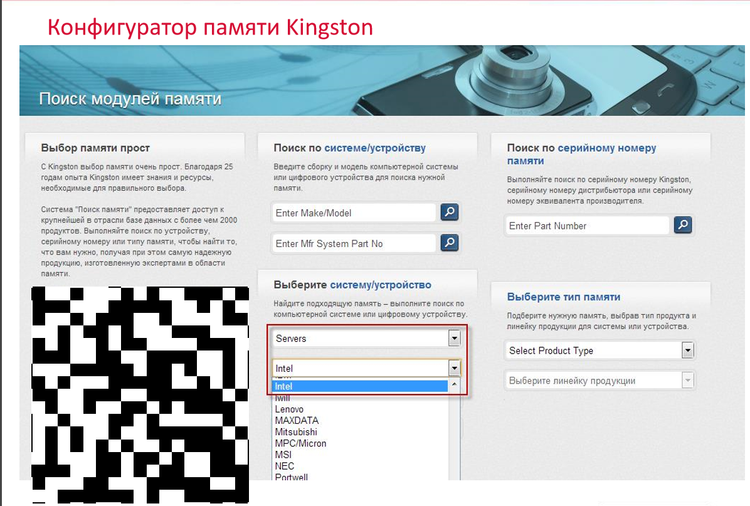The height and width of the screenshot is (506, 750).
Task: Click search icon next to Mfr System Part No
Action: tap(449, 243)
